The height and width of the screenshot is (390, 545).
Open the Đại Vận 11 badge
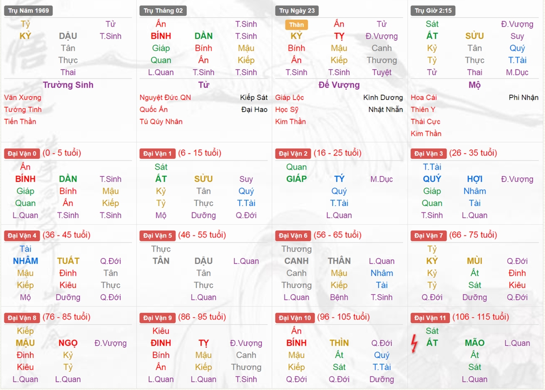[430, 317]
